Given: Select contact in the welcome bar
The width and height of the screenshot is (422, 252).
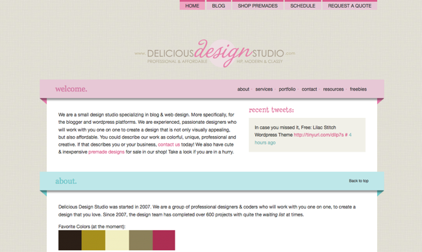Looking at the screenshot, I should point(309,89).
